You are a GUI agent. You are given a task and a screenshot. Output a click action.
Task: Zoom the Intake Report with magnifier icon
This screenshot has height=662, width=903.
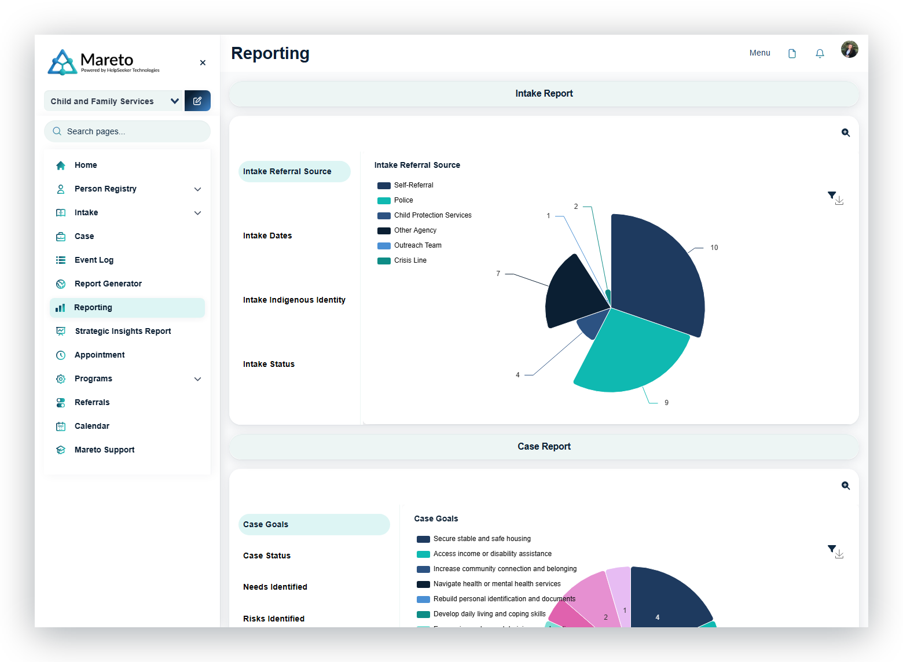(846, 133)
